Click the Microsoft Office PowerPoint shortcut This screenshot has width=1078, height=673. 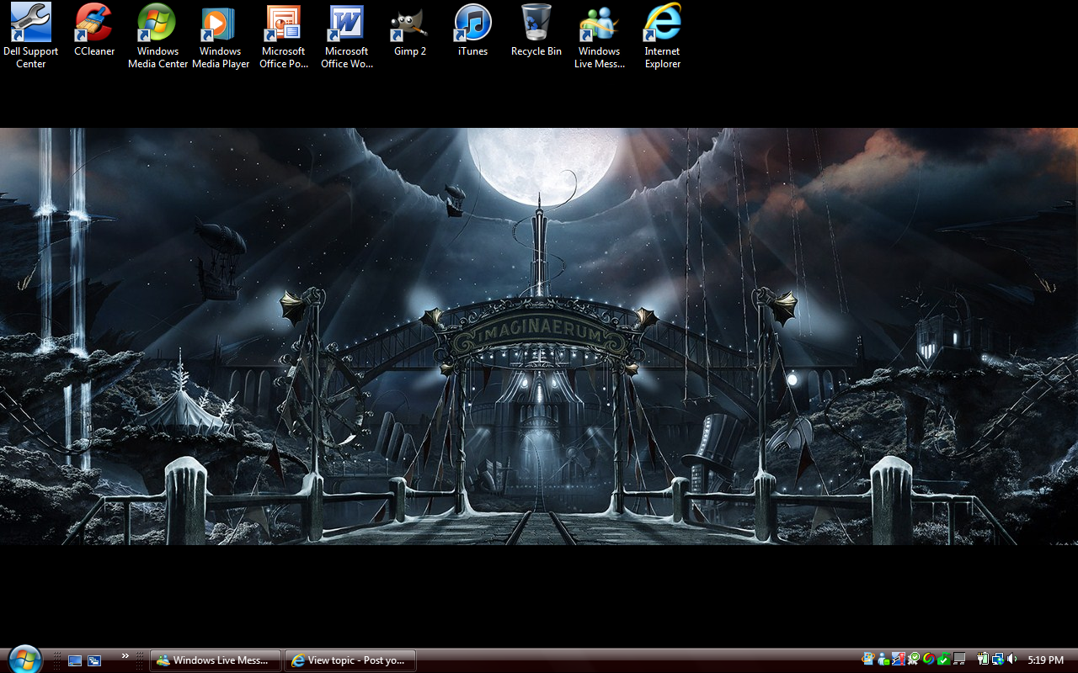[x=284, y=24]
